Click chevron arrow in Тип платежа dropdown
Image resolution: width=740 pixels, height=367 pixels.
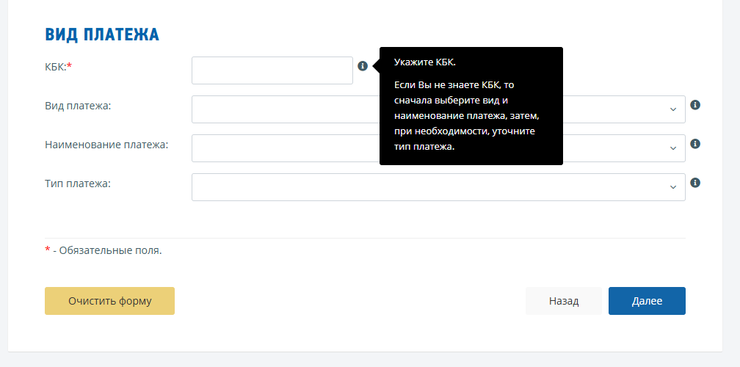coord(672,187)
